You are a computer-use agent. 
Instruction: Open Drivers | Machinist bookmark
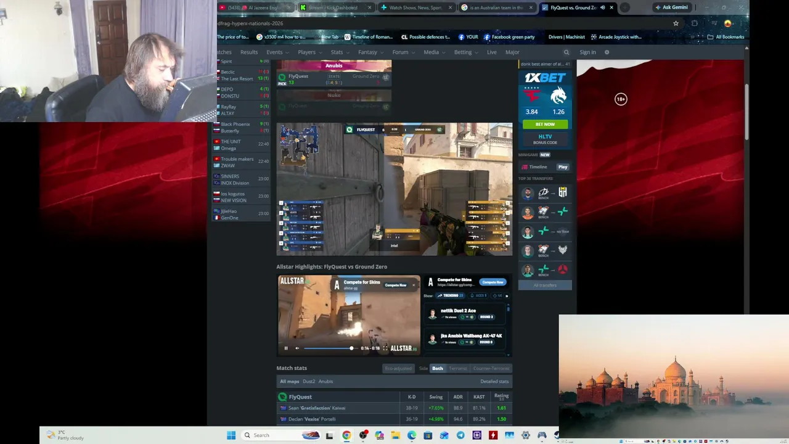pos(566,37)
